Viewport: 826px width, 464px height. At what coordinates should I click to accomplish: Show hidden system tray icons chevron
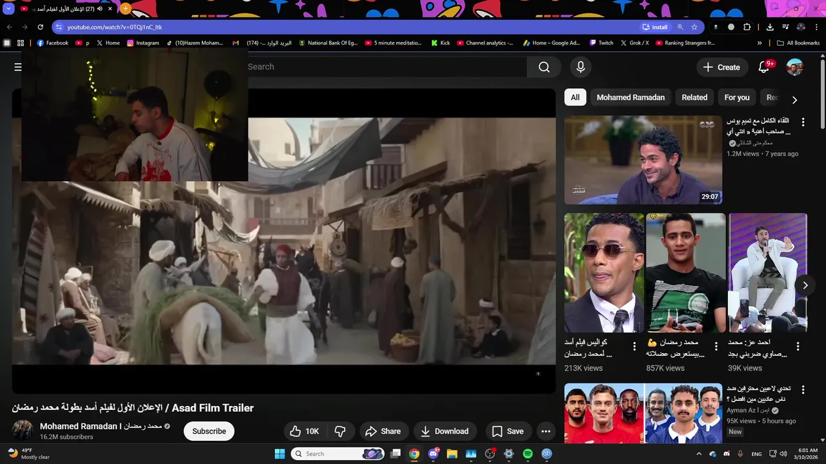click(699, 454)
